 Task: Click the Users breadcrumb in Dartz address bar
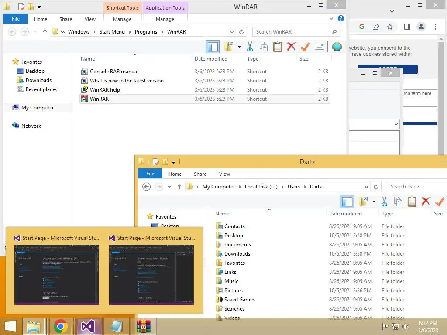[294, 187]
